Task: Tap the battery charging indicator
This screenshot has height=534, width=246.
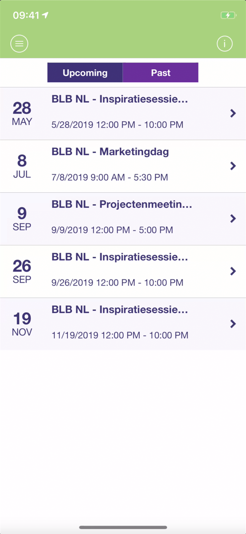Action: coord(228,15)
